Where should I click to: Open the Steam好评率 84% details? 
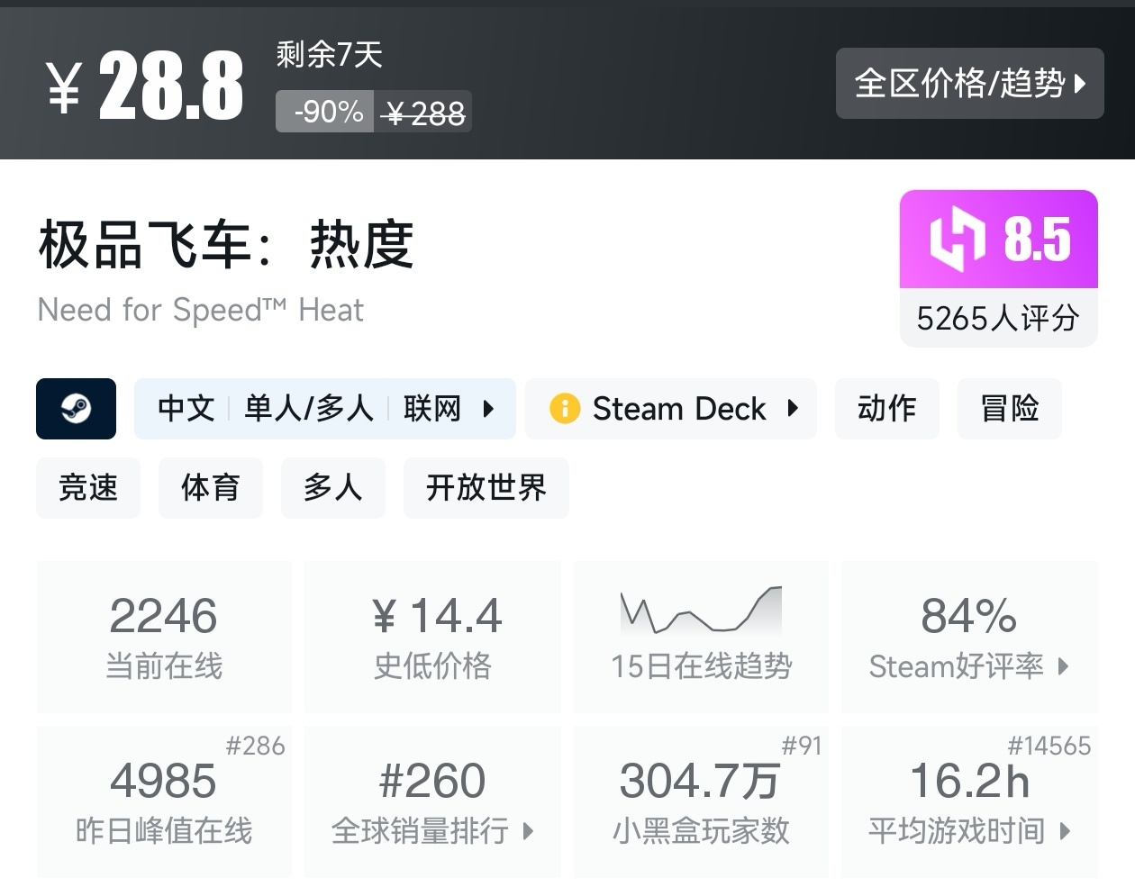point(969,637)
